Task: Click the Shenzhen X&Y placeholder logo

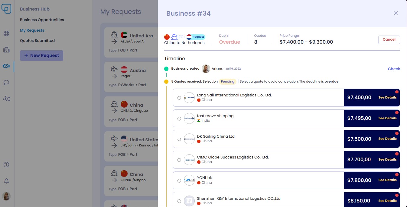Action: click(189, 201)
